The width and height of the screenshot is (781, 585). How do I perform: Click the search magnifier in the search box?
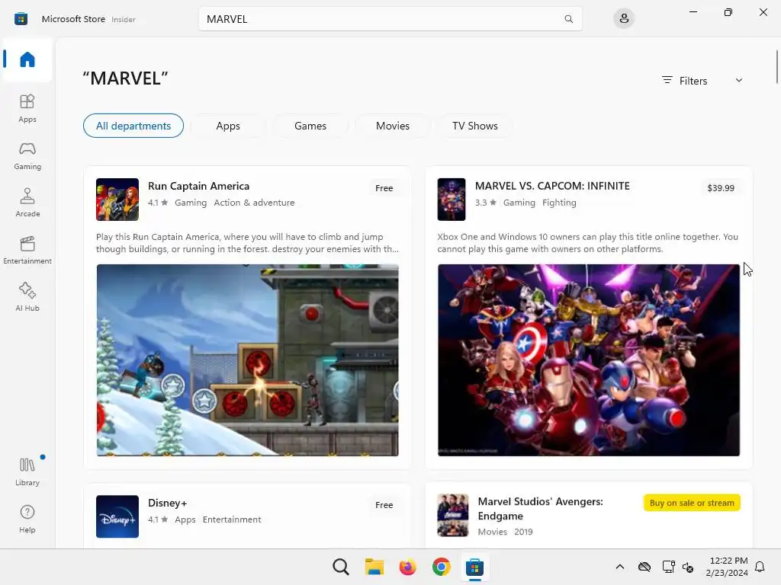pyautogui.click(x=568, y=19)
